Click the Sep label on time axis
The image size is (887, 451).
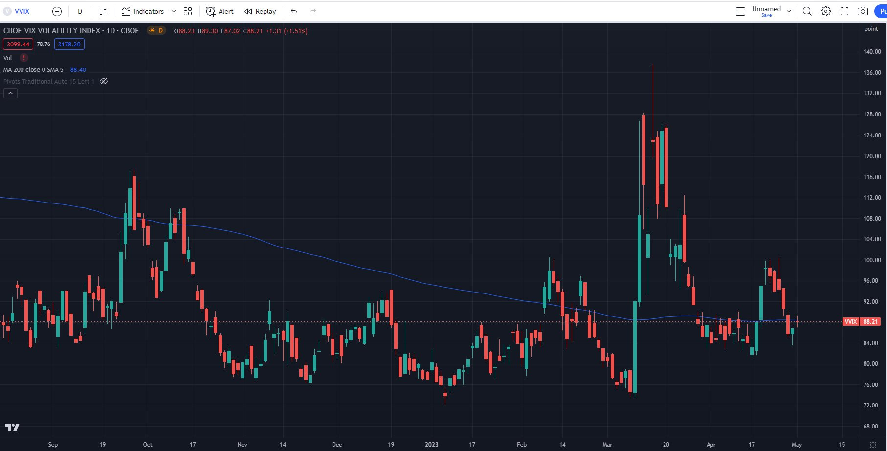pos(53,445)
